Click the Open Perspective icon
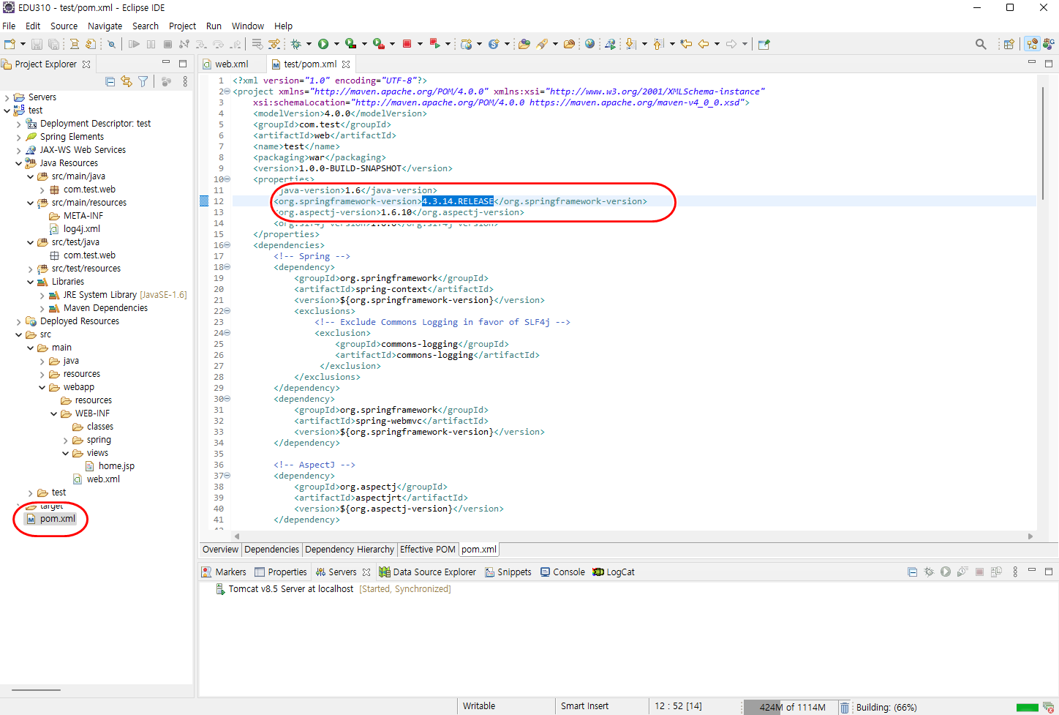 1009,44
